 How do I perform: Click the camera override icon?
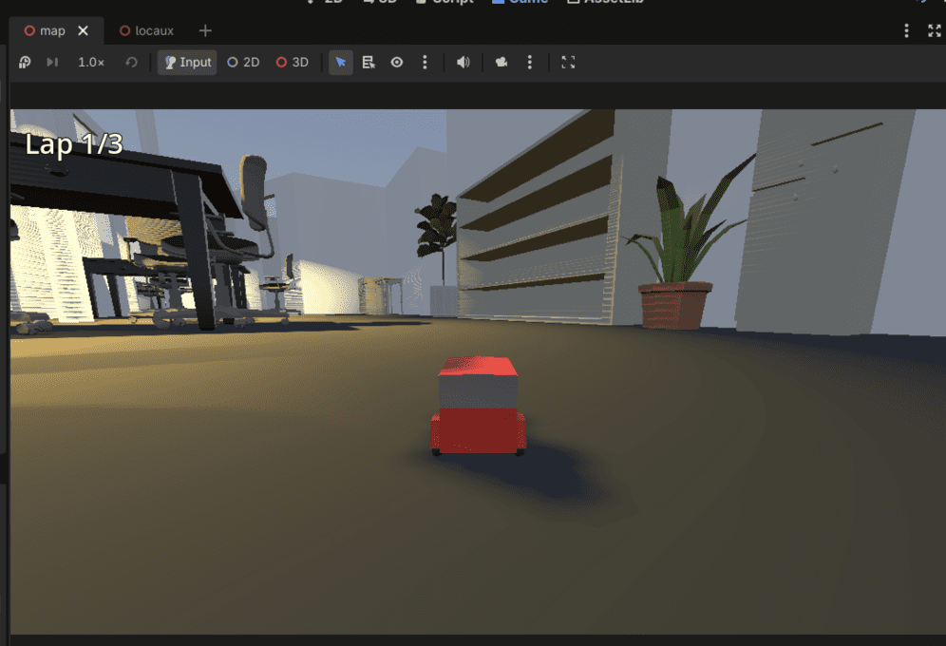pos(501,62)
